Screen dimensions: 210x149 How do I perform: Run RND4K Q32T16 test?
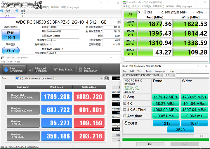tap(130, 42)
